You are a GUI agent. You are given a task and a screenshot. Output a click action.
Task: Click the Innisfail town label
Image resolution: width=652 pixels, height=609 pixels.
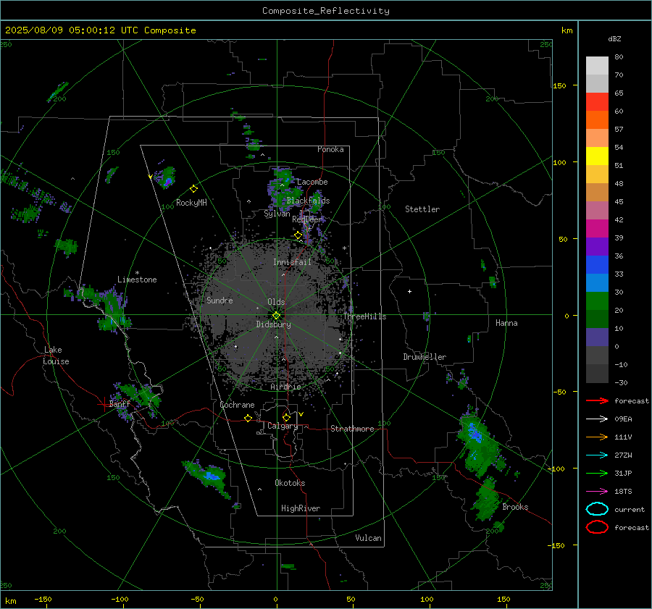(x=292, y=262)
